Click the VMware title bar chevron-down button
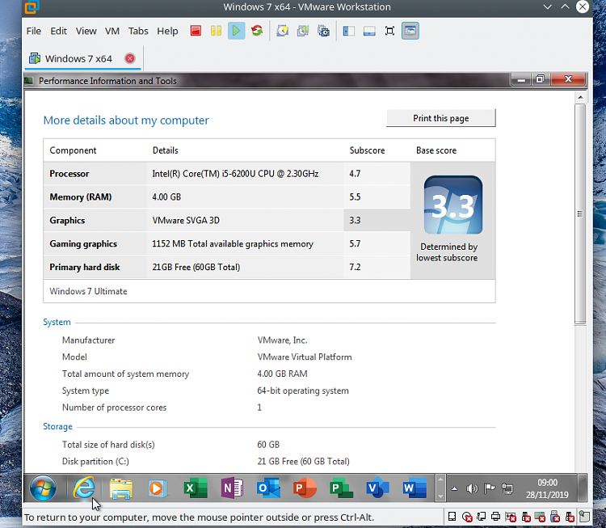 point(547,7)
